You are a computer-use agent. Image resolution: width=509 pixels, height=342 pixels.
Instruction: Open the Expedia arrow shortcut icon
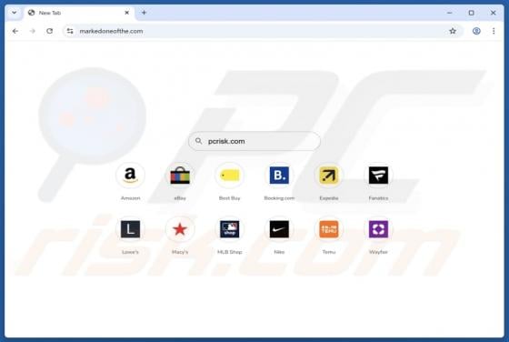[329, 176]
